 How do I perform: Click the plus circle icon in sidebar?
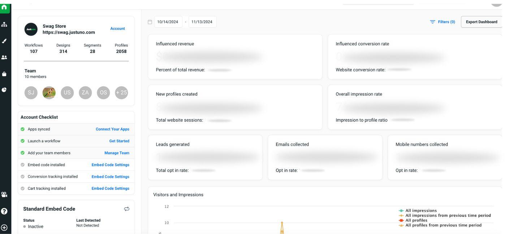point(4,228)
